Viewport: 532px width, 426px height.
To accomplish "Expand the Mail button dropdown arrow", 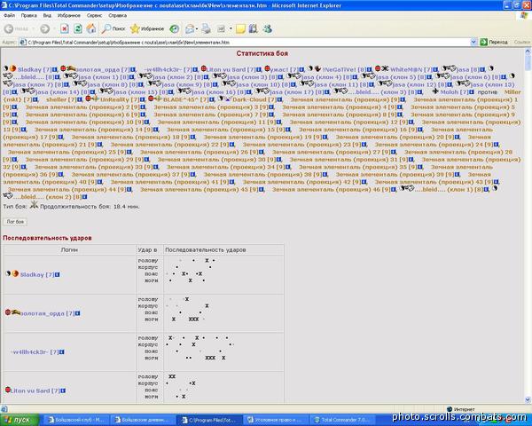I will [x=197, y=29].
